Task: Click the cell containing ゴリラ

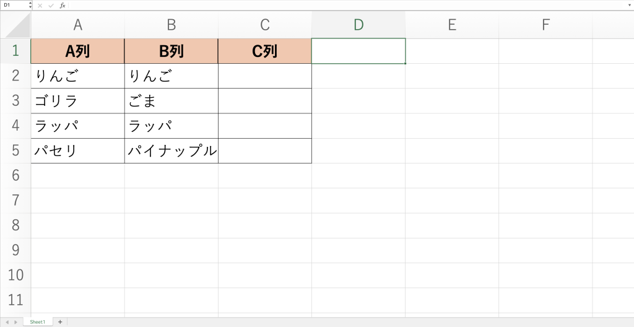Action: click(x=78, y=101)
